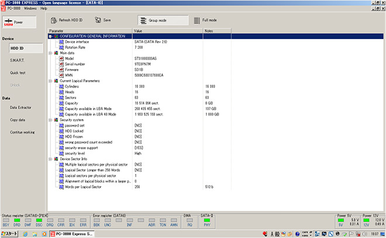Open the Quick test section

coord(18,73)
